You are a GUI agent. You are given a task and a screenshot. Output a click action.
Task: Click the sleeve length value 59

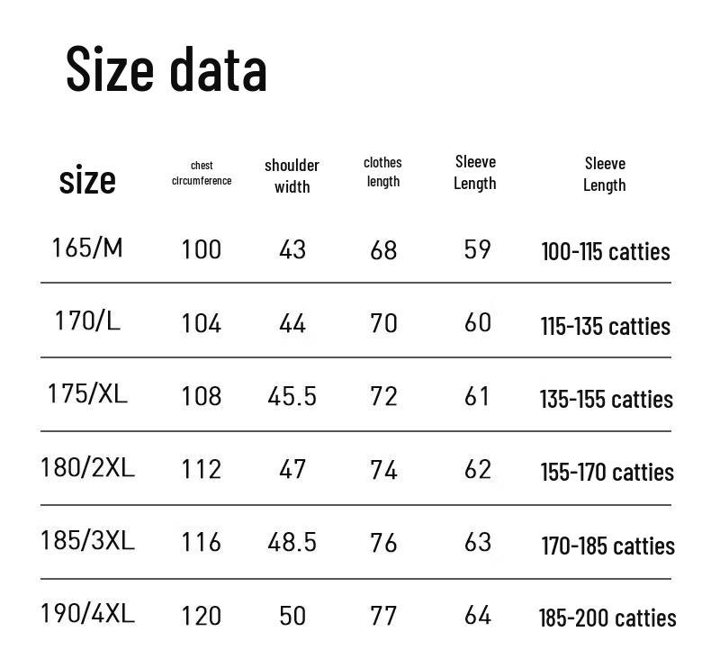coord(477,249)
